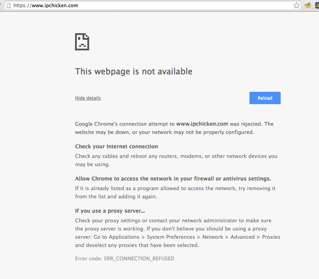Click the Hide details link
The height and width of the screenshot is (279, 319).
[x=88, y=98]
